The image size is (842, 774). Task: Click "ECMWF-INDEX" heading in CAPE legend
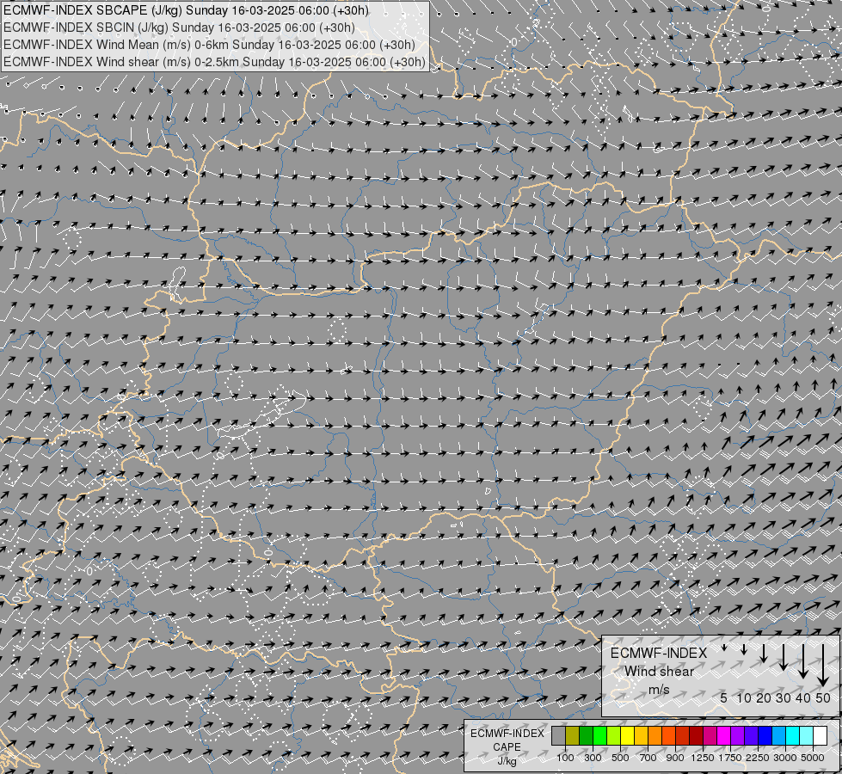point(507,734)
